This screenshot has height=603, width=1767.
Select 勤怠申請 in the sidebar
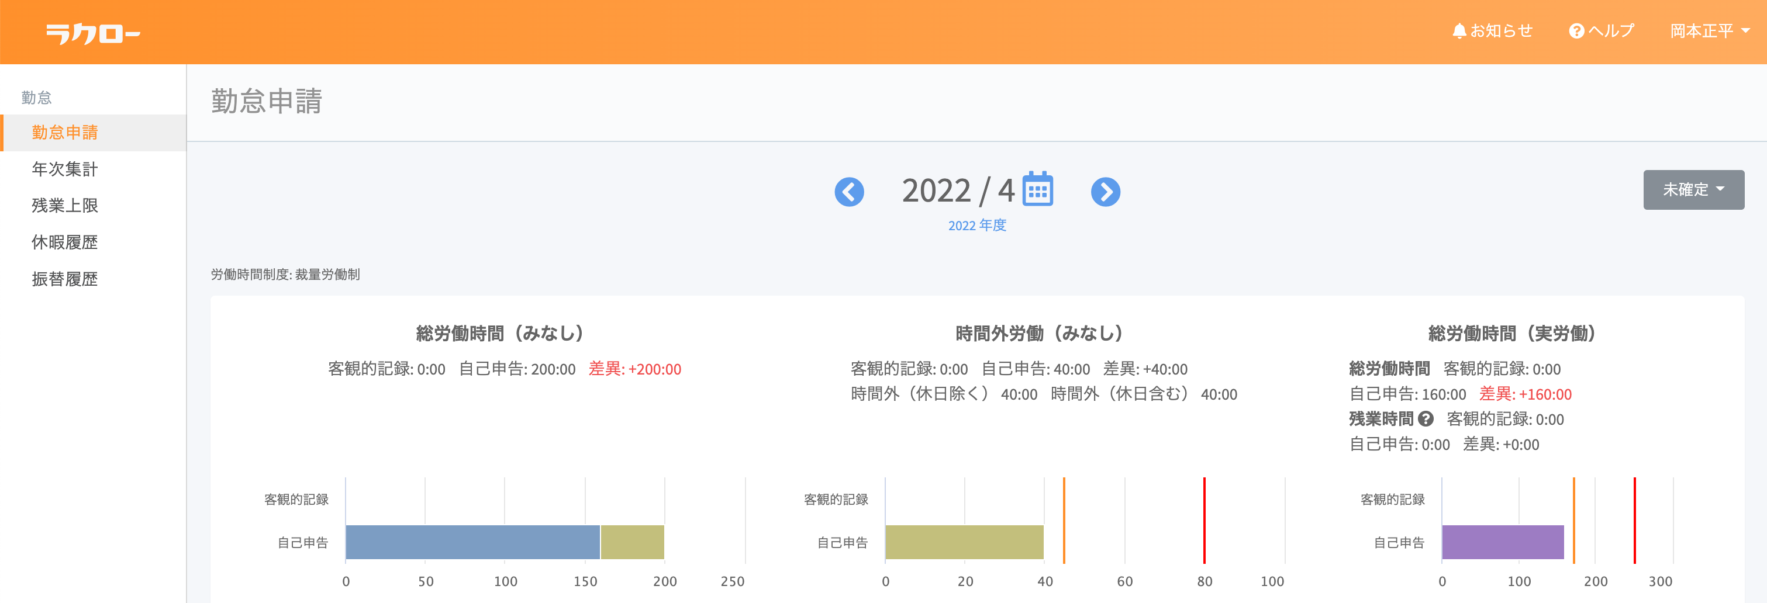pyautogui.click(x=94, y=132)
